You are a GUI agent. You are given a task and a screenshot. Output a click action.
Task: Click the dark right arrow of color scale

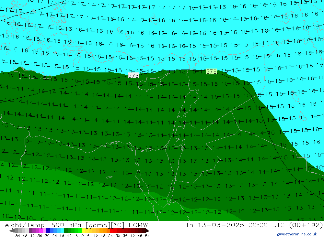(147, 231)
